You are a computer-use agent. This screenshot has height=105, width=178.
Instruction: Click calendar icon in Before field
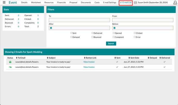tap(114, 28)
